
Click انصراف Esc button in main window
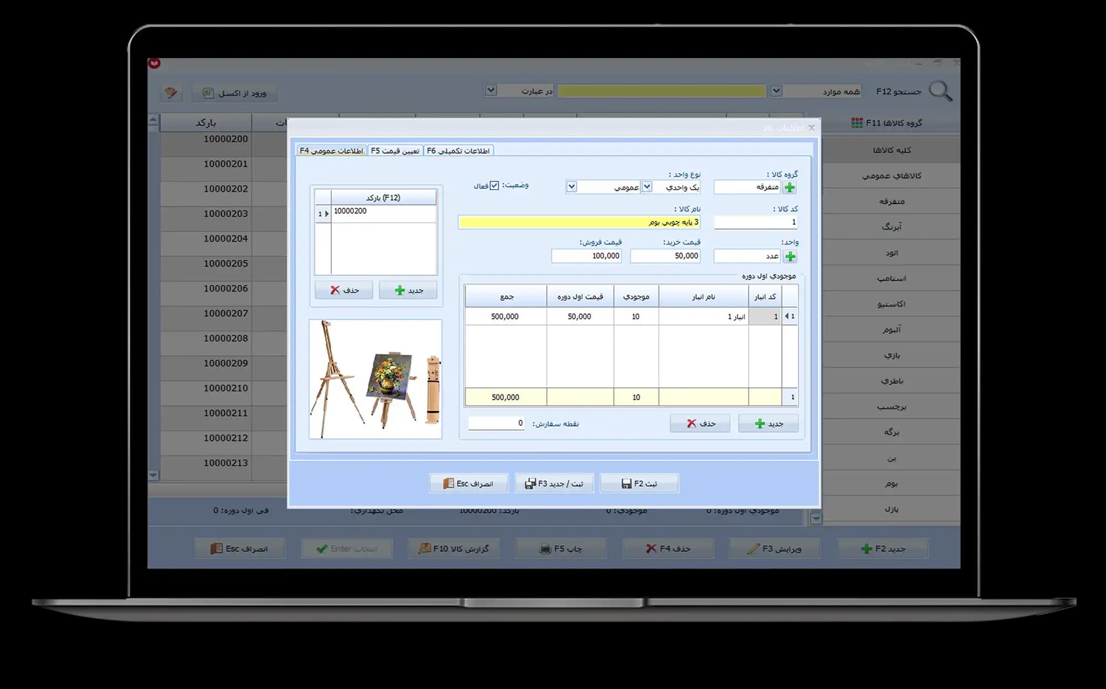pyautogui.click(x=239, y=548)
